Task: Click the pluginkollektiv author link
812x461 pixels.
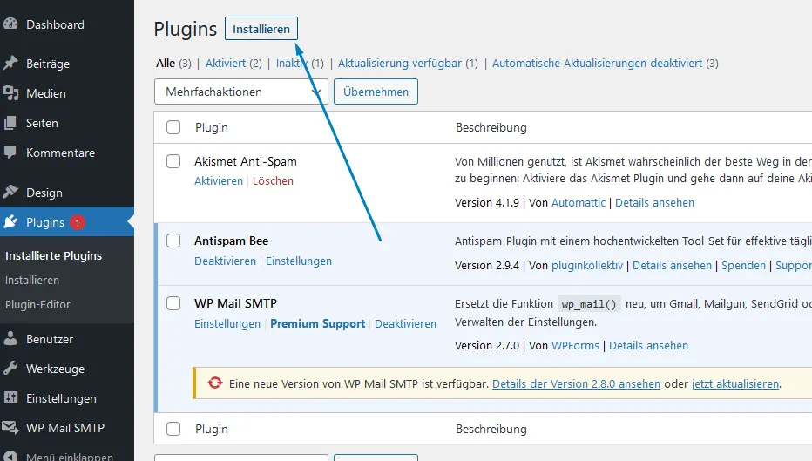Action: point(587,265)
